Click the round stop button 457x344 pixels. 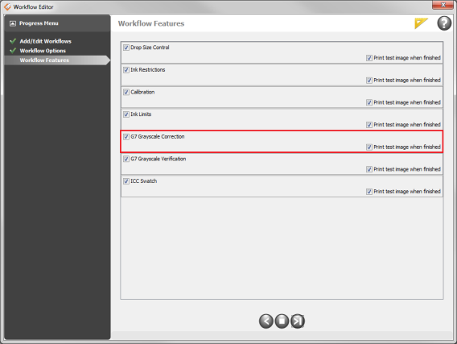pyautogui.click(x=282, y=321)
